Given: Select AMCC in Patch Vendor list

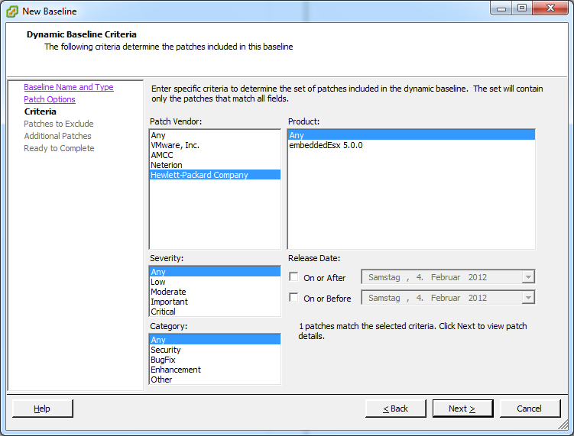Looking at the screenshot, I should click(x=162, y=155).
